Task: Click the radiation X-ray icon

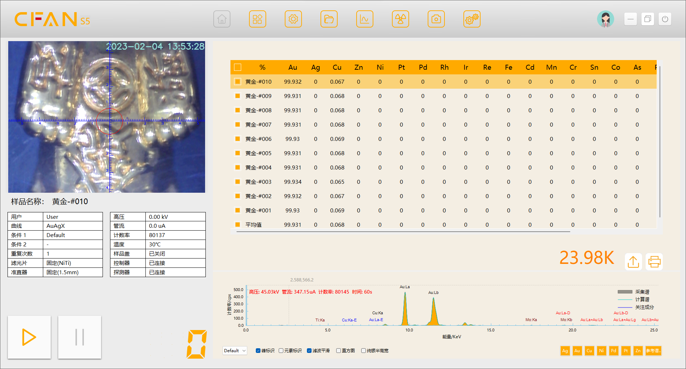Action: (x=401, y=19)
